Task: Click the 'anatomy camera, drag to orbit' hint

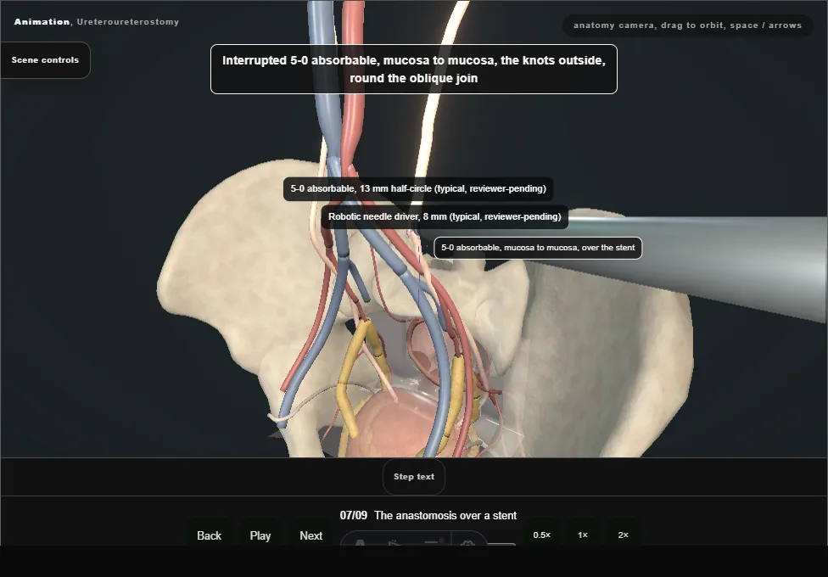Action: pos(687,25)
